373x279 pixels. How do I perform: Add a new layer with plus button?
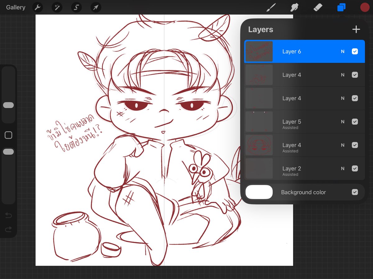(356, 29)
